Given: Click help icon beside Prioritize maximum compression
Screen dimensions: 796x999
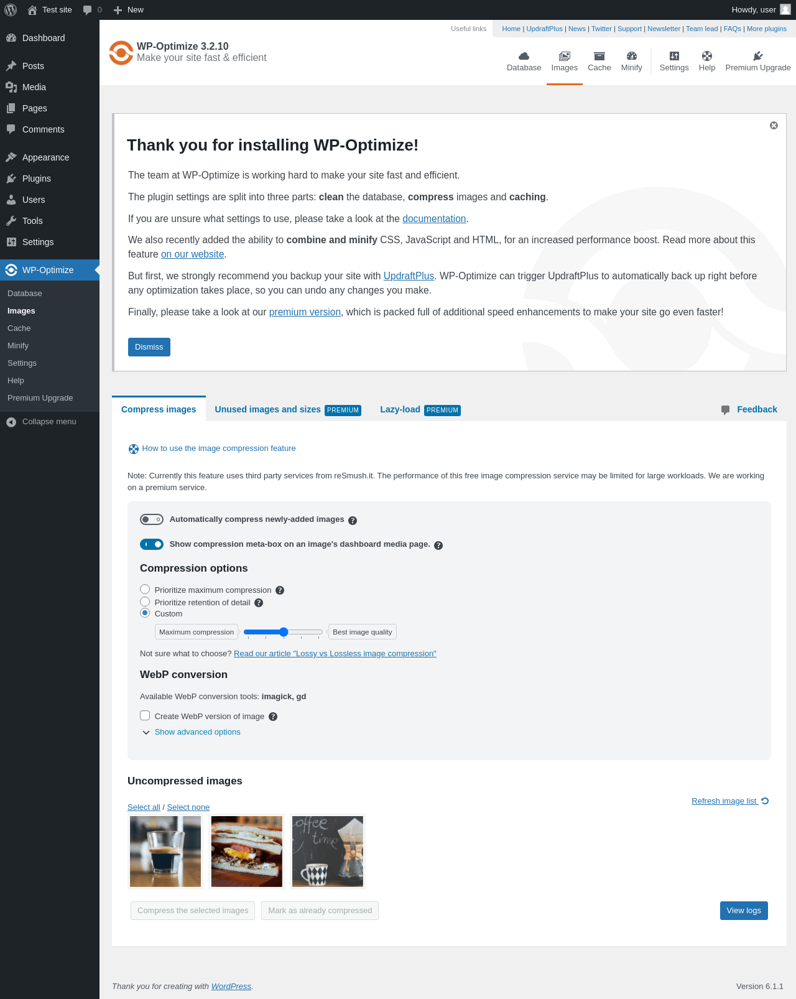Looking at the screenshot, I should click(280, 590).
